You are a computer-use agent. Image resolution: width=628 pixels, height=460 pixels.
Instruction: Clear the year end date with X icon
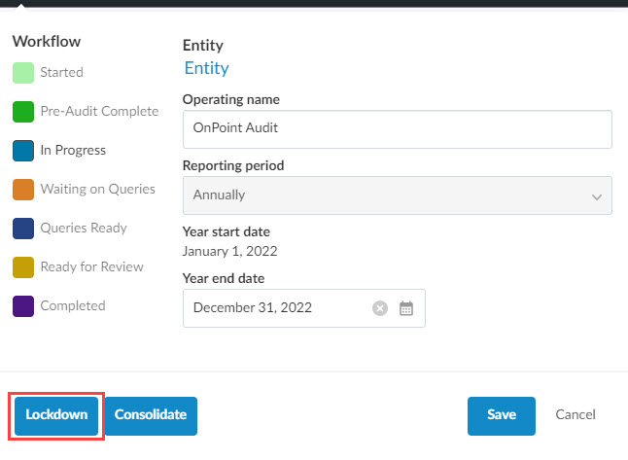pyautogui.click(x=380, y=308)
